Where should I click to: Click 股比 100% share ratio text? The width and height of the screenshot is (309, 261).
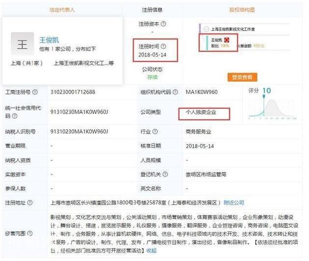click(220, 46)
